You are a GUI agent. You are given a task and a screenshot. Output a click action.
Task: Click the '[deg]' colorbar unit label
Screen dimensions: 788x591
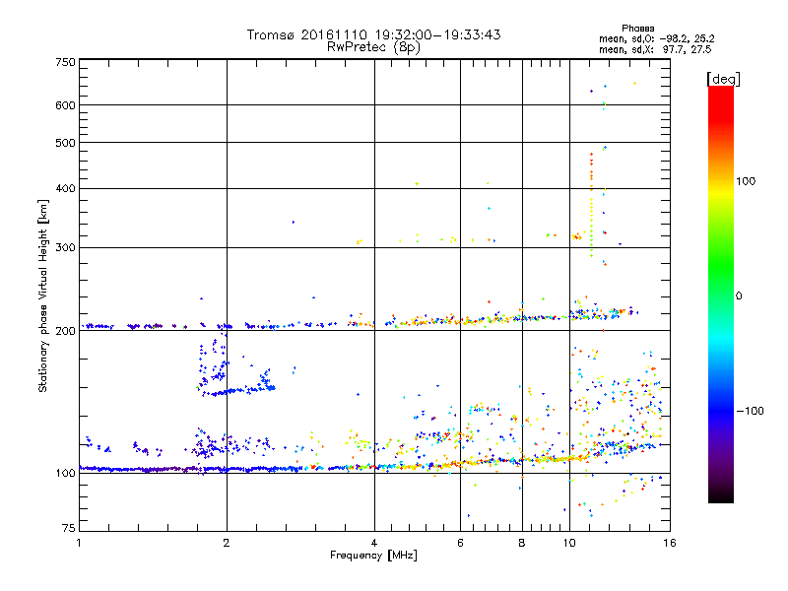pyautogui.click(x=723, y=79)
